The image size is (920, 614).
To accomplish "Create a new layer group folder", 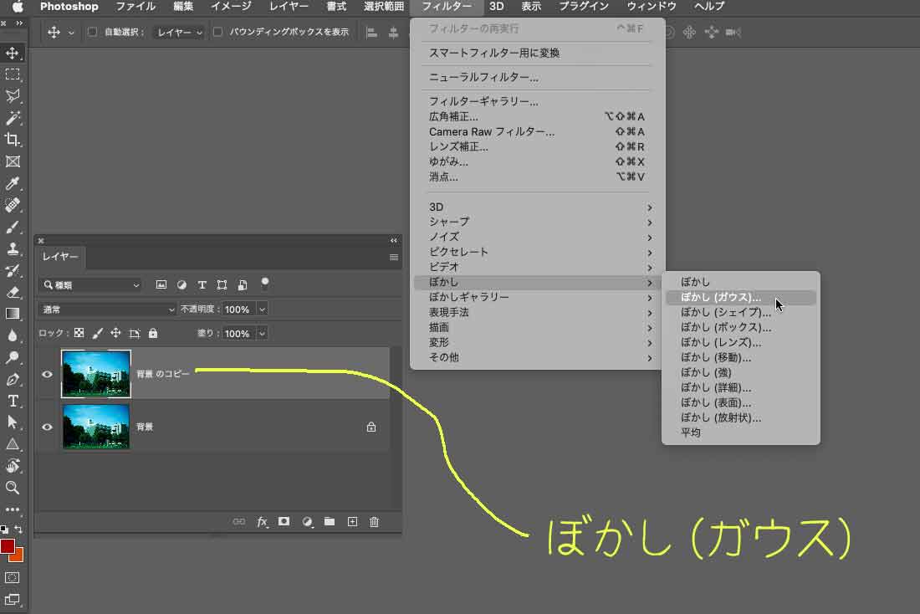I will click(x=330, y=521).
